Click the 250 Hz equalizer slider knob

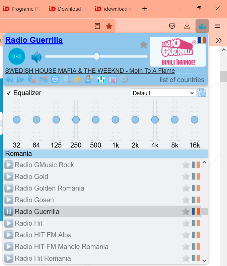click(76, 120)
